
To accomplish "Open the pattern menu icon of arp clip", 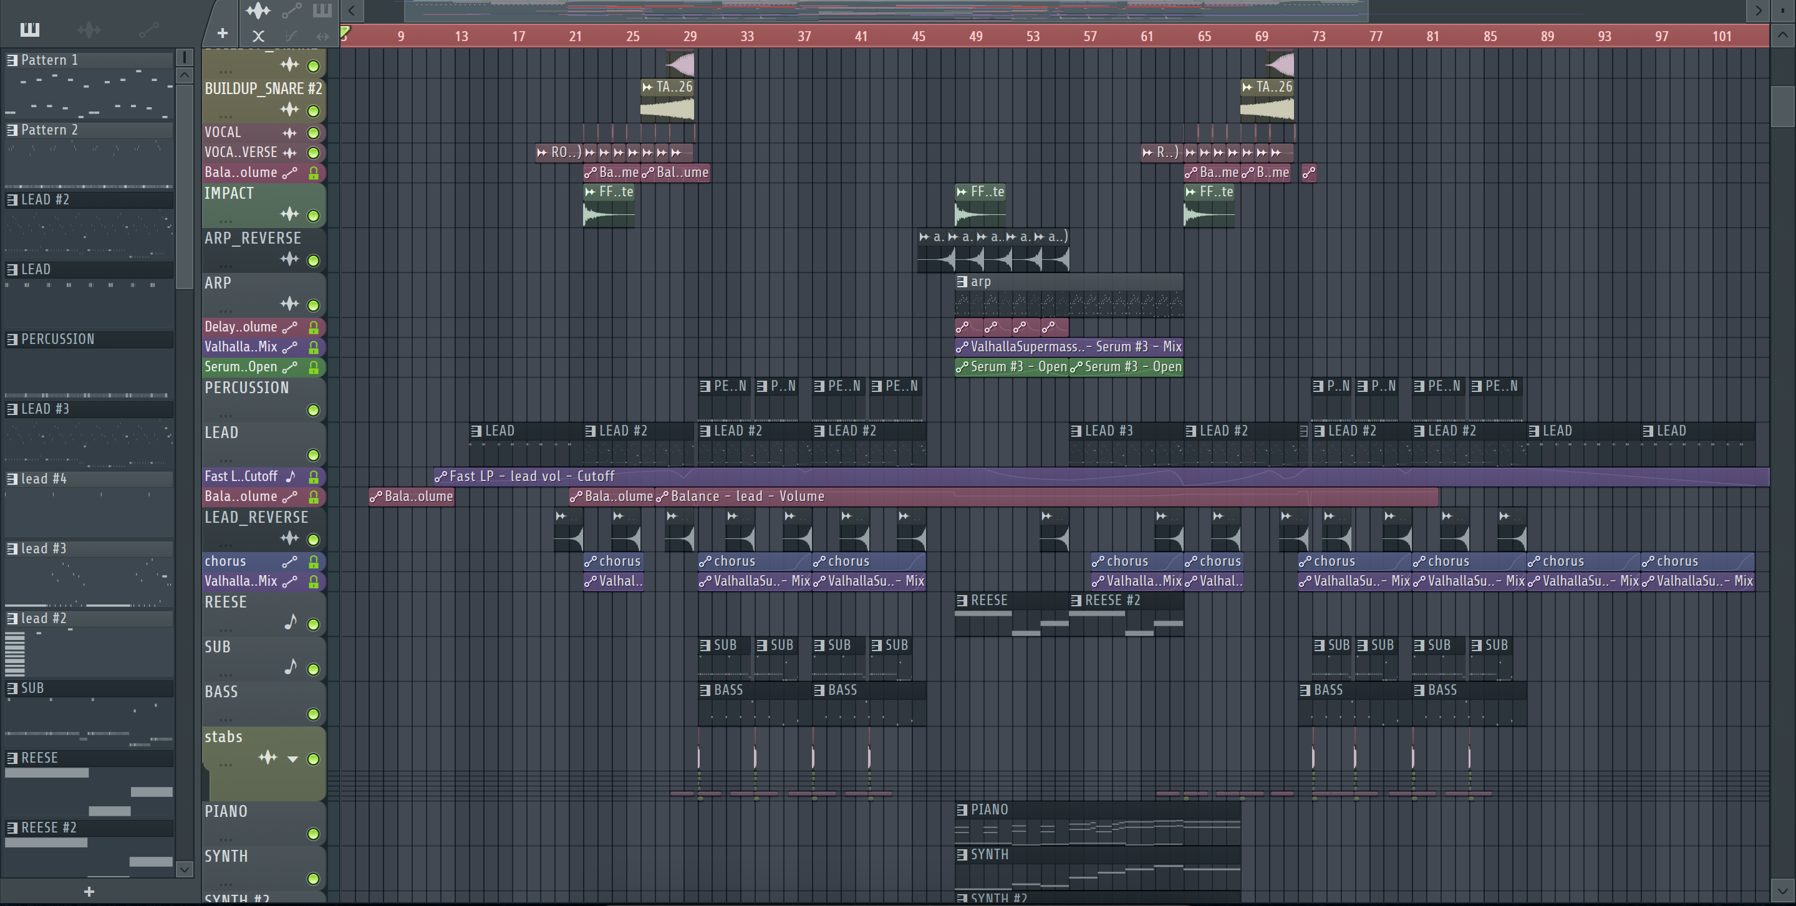I will tap(962, 282).
